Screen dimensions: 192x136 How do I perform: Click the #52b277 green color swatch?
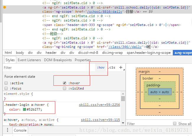[25, 109]
